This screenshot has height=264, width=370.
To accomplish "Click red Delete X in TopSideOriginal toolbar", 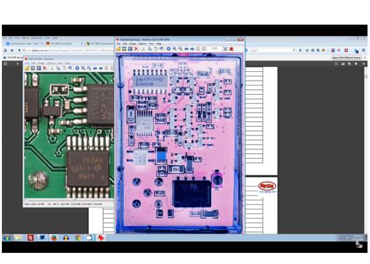I will pyautogui.click(x=136, y=49).
